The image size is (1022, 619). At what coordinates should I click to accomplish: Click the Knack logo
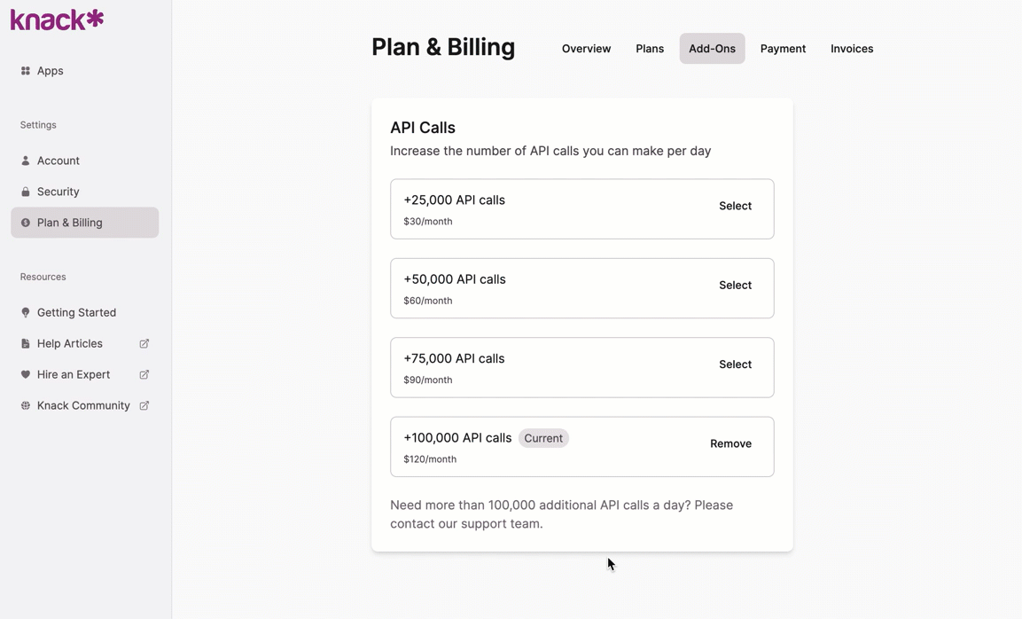click(x=57, y=20)
